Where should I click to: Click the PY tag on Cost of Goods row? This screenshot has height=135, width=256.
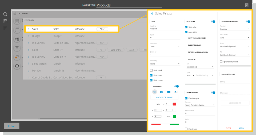(101, 77)
